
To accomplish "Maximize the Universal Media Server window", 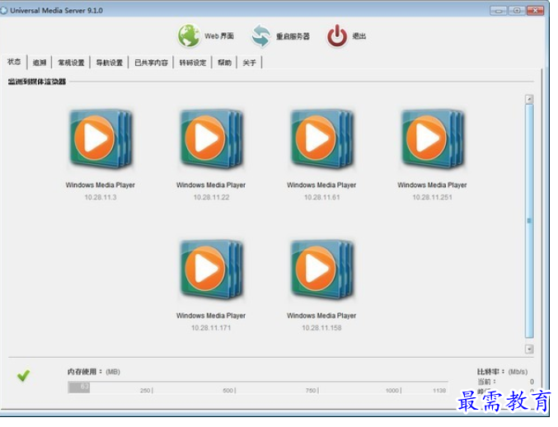I will click(x=517, y=11).
